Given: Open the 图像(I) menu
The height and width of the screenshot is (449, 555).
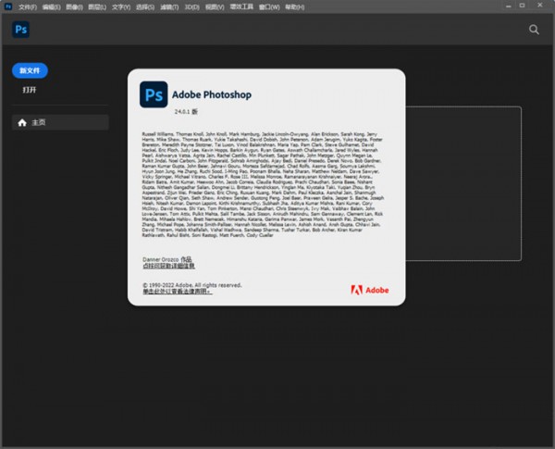Looking at the screenshot, I should tap(74, 7).
